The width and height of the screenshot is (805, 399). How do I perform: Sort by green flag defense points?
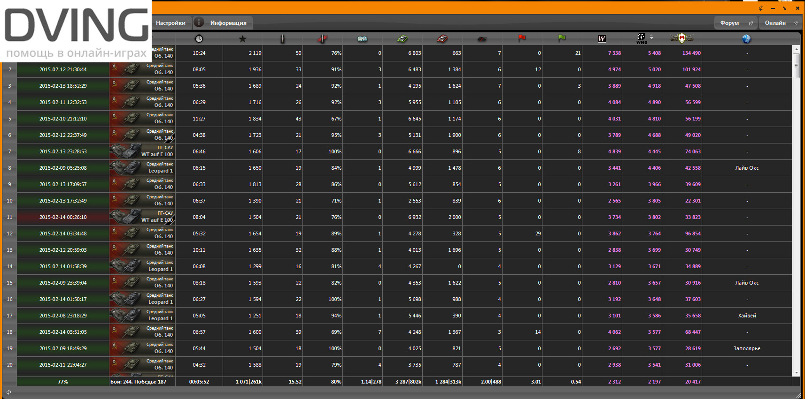coord(562,38)
